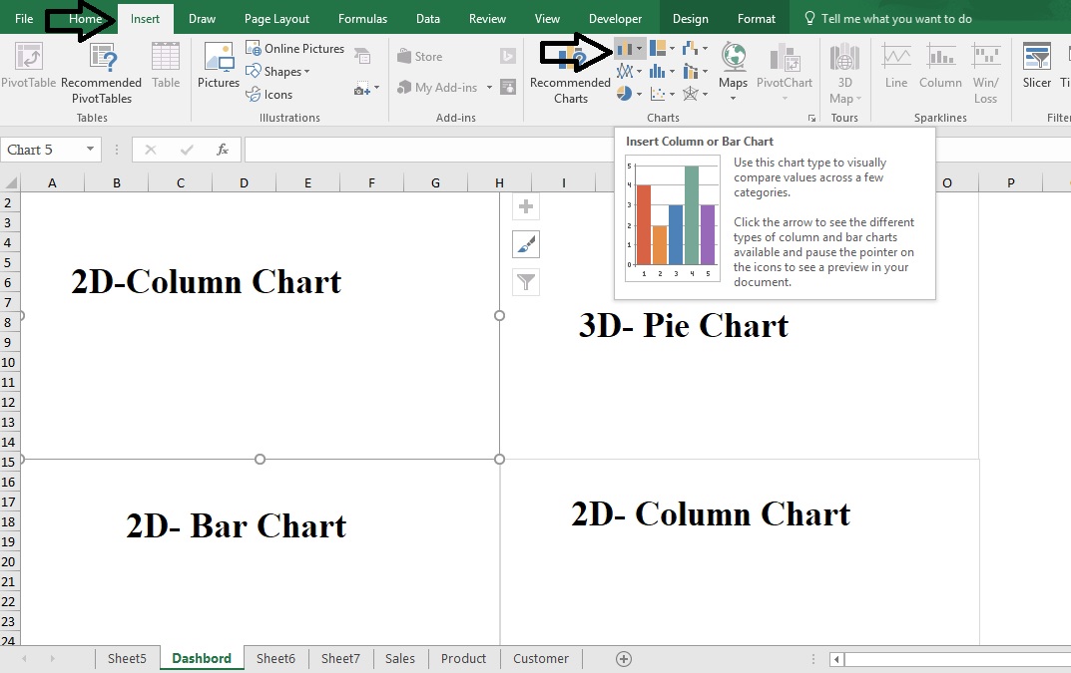Open the Insert Hierarchy Chart gallery
This screenshot has width=1071, height=673.
(662, 49)
